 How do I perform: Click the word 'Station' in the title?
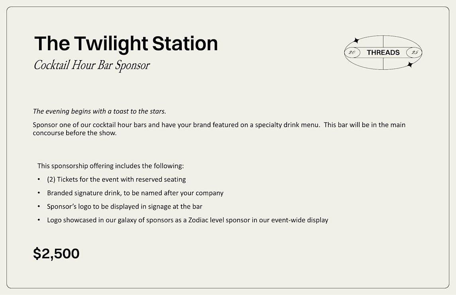pos(185,43)
